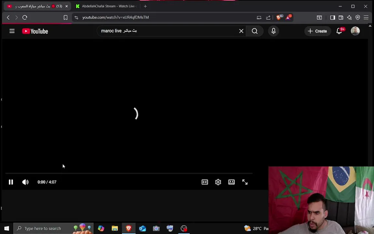
Task: Bookmark this page
Action: (x=65, y=18)
